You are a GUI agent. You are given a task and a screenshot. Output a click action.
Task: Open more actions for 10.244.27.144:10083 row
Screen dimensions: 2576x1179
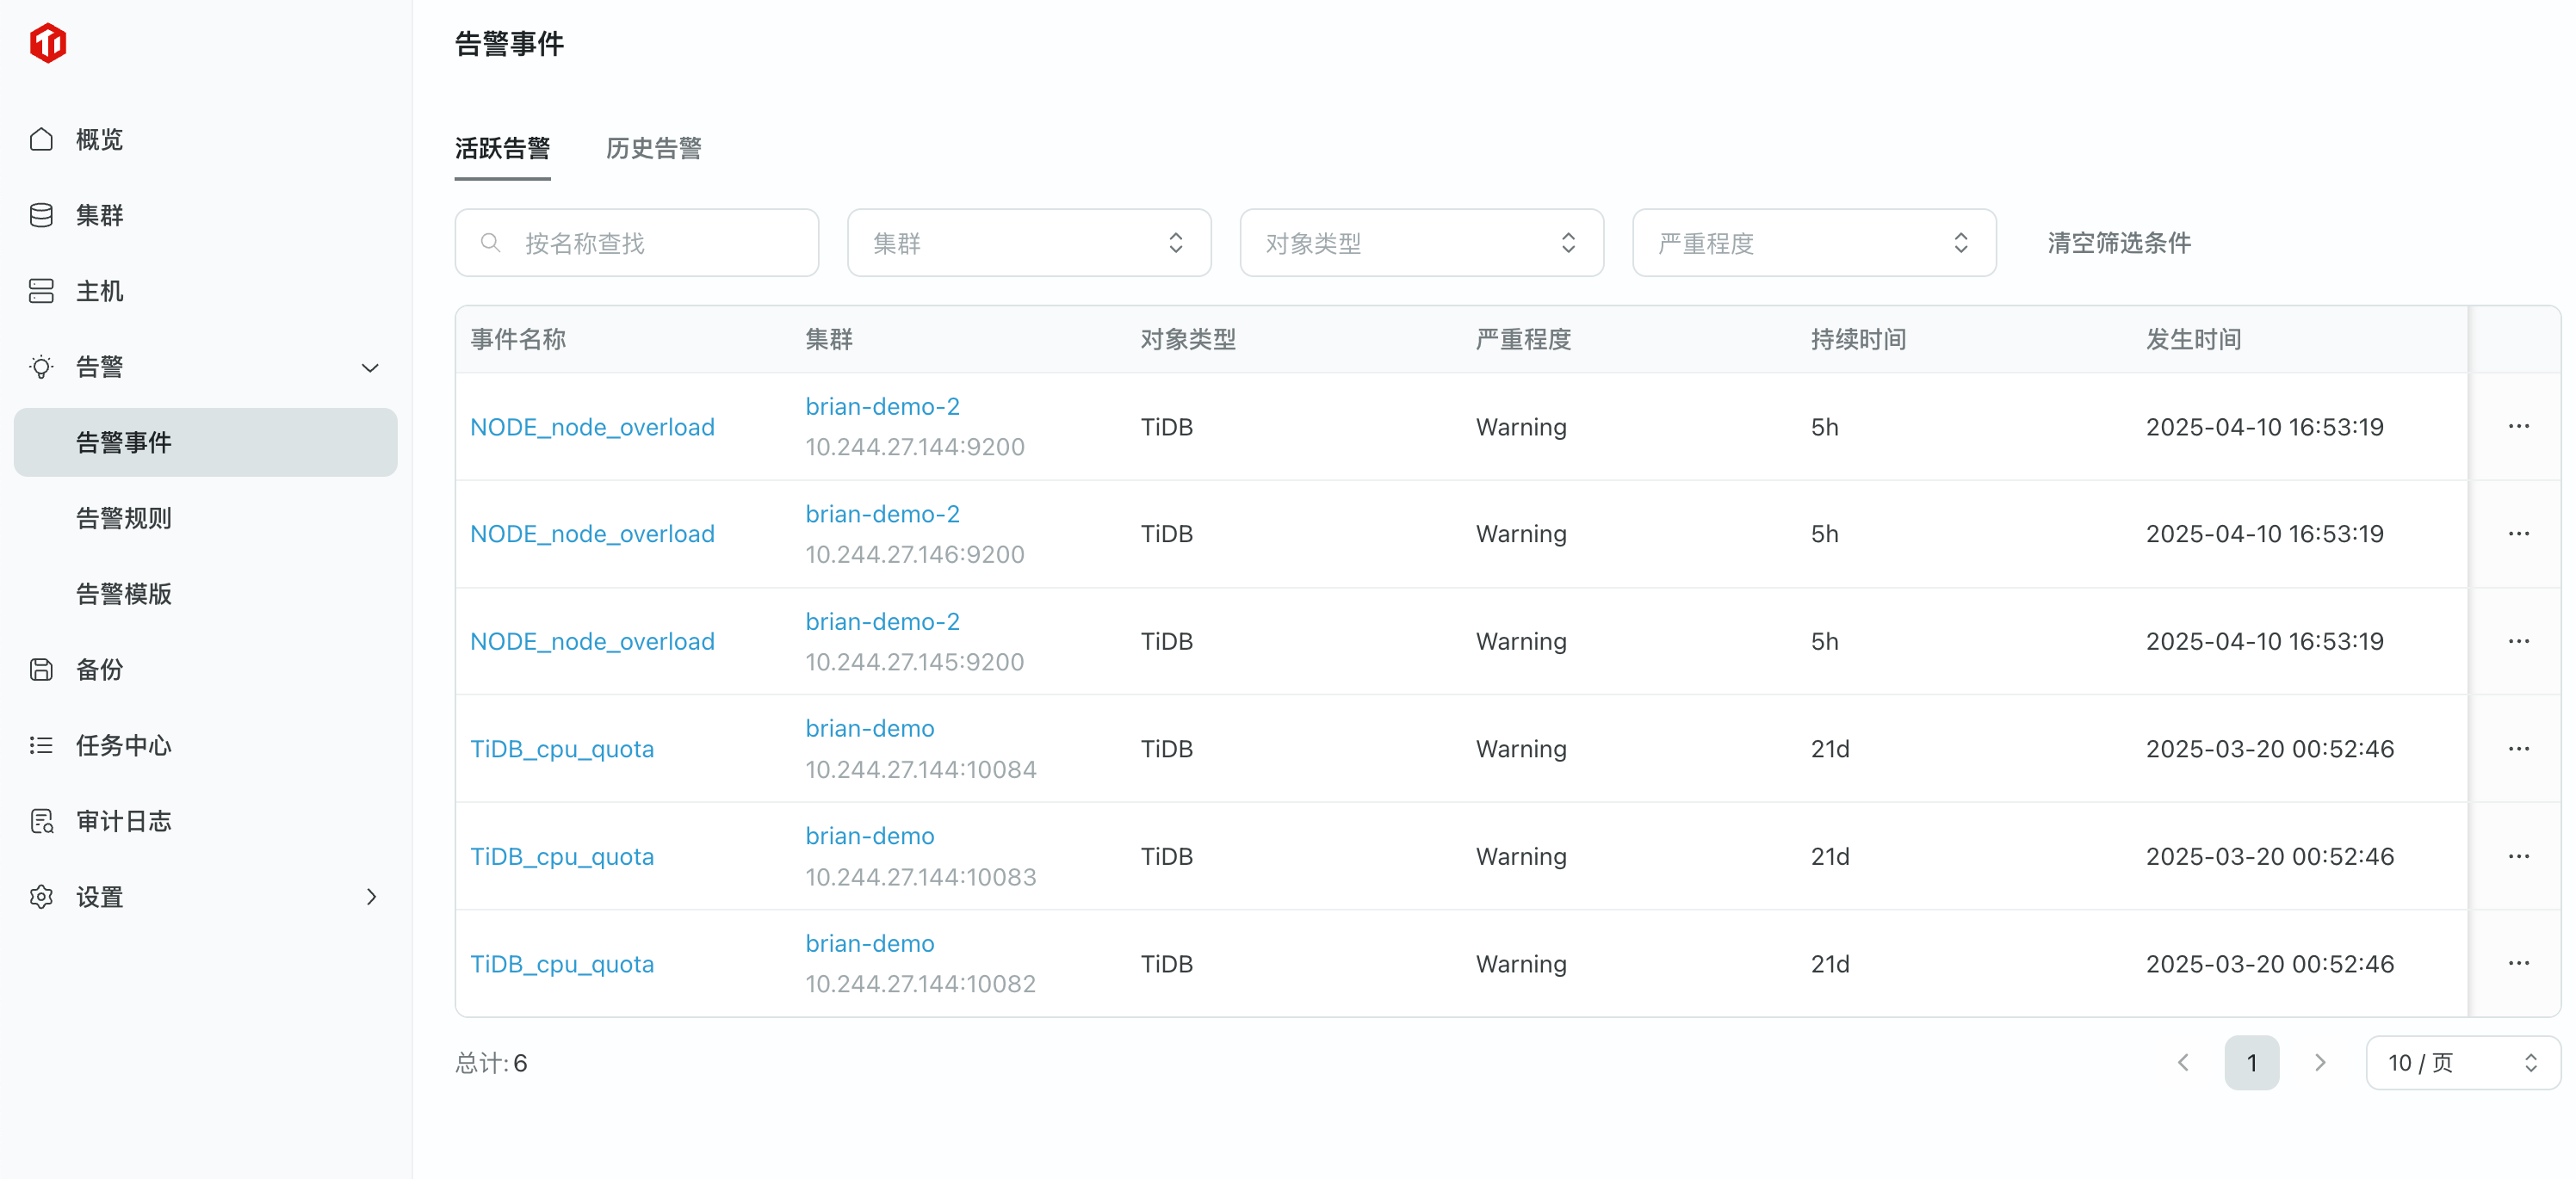click(x=2518, y=856)
